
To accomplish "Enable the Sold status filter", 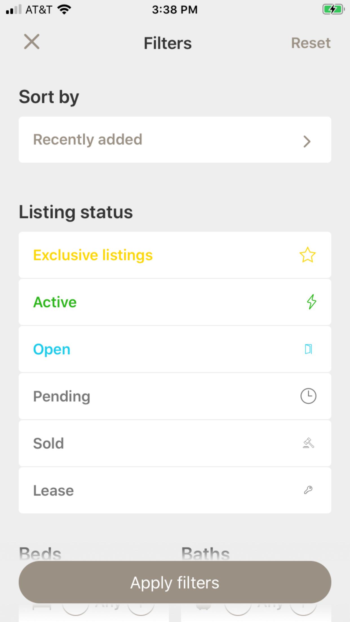I will coord(48,443).
